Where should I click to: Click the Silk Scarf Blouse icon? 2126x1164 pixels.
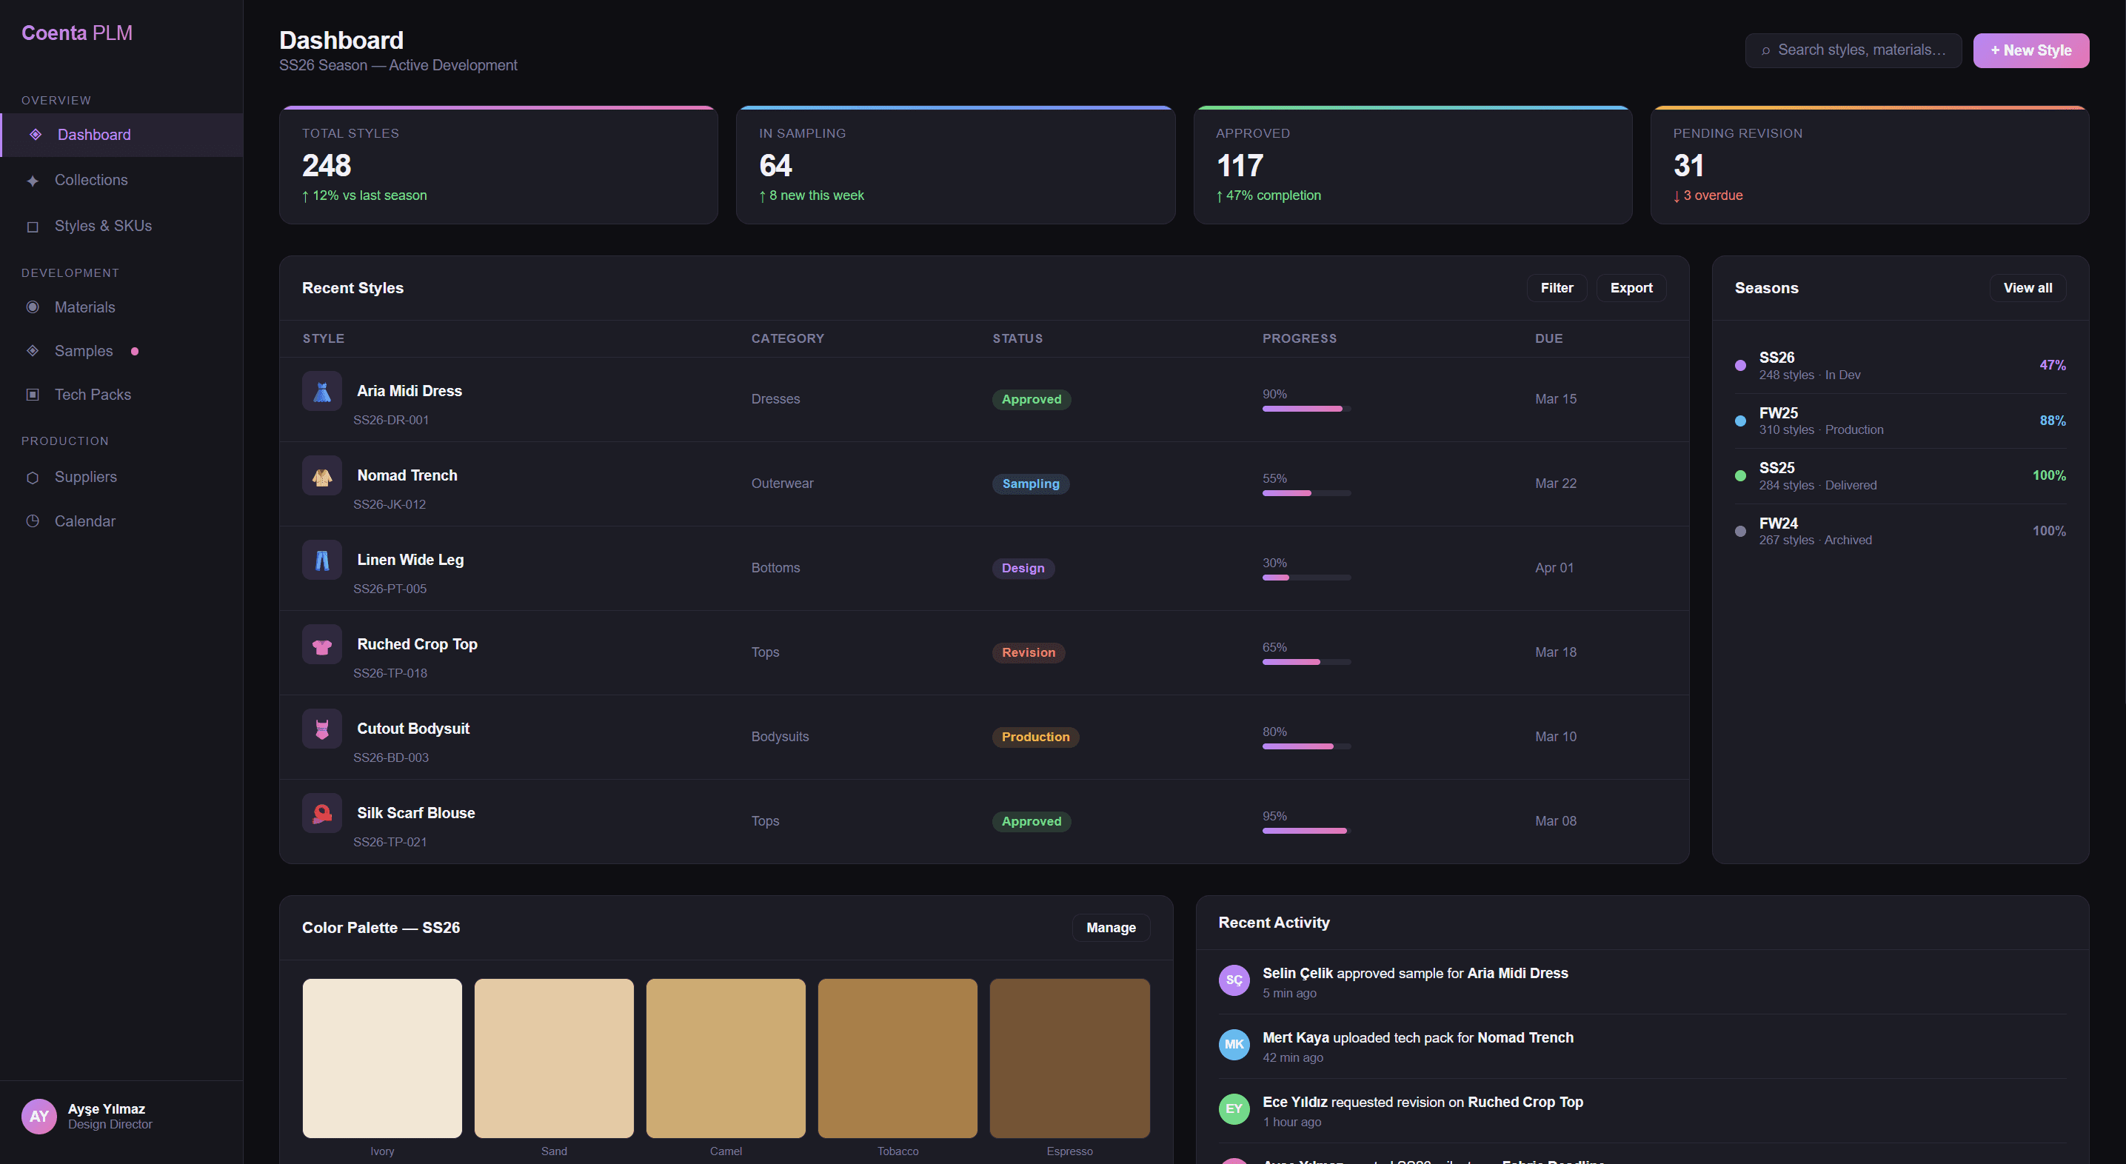[x=322, y=813]
